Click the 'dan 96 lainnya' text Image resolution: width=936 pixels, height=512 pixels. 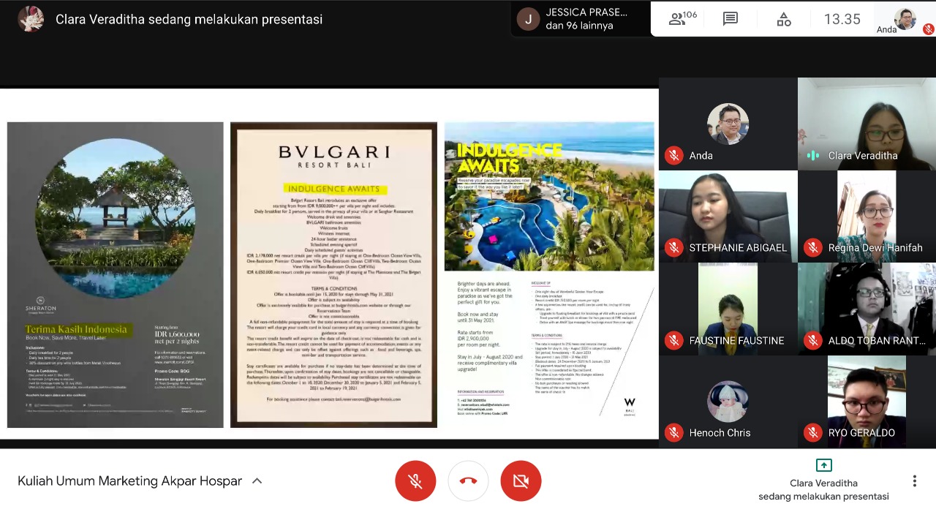click(579, 26)
